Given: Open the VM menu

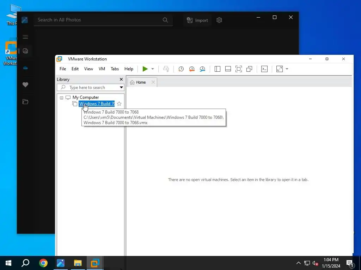Looking at the screenshot, I should click(x=102, y=69).
